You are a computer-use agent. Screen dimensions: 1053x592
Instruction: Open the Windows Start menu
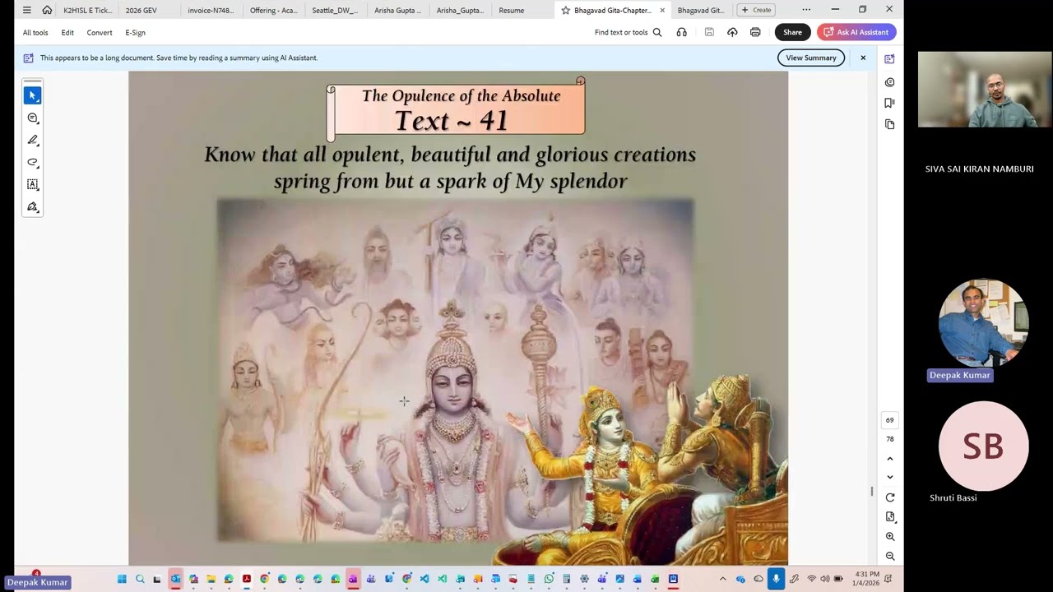click(x=122, y=579)
